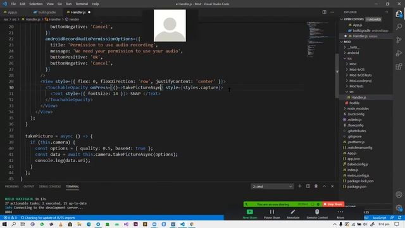This screenshot has width=405, height=228.
Task: Close the terminal panel
Action: tap(332, 186)
